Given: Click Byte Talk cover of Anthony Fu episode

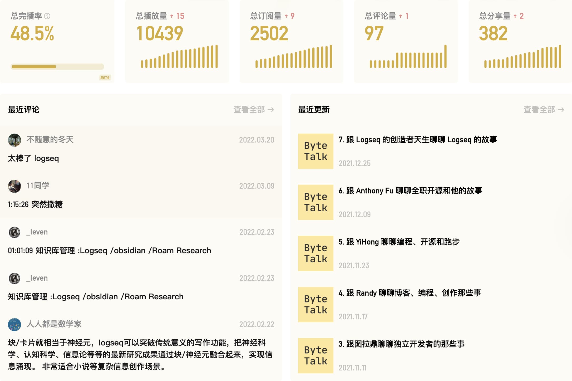Looking at the screenshot, I should click(315, 202).
